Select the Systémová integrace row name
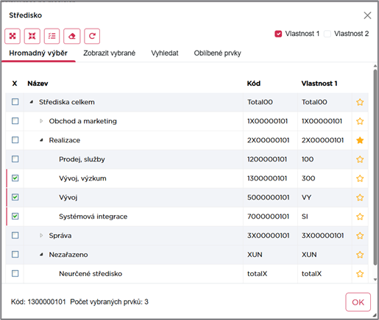 pos(93,217)
